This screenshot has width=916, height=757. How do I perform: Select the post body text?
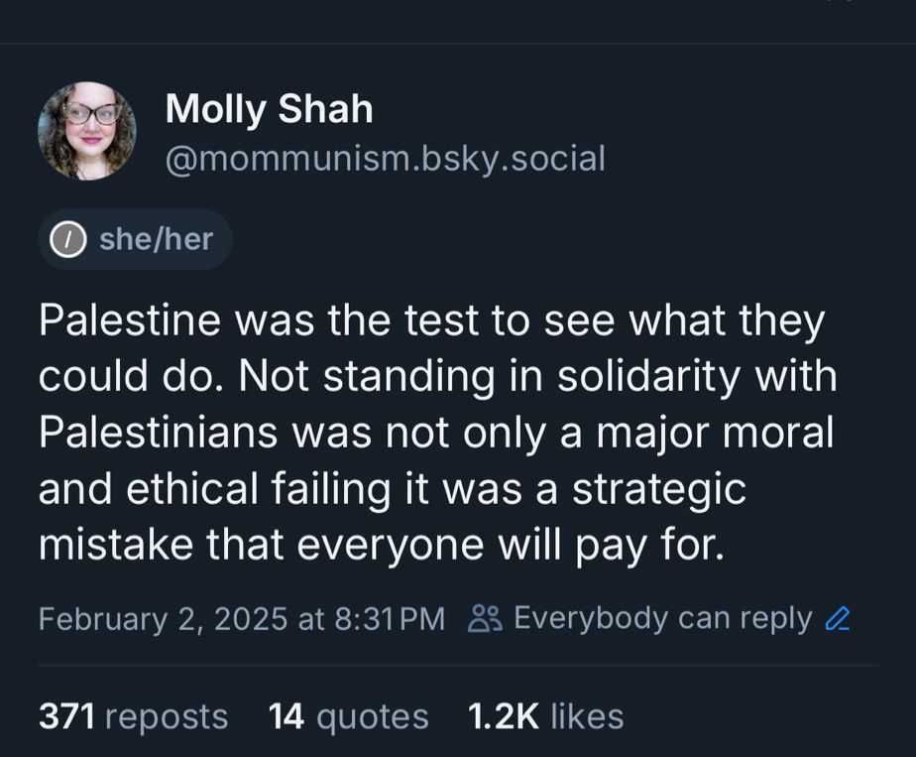(436, 432)
